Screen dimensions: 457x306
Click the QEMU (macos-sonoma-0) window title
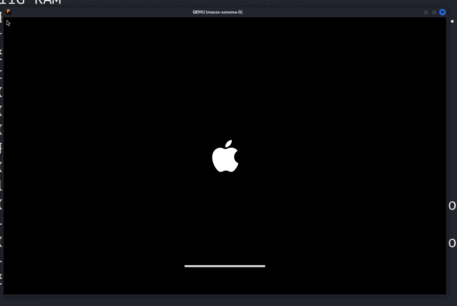click(x=218, y=12)
